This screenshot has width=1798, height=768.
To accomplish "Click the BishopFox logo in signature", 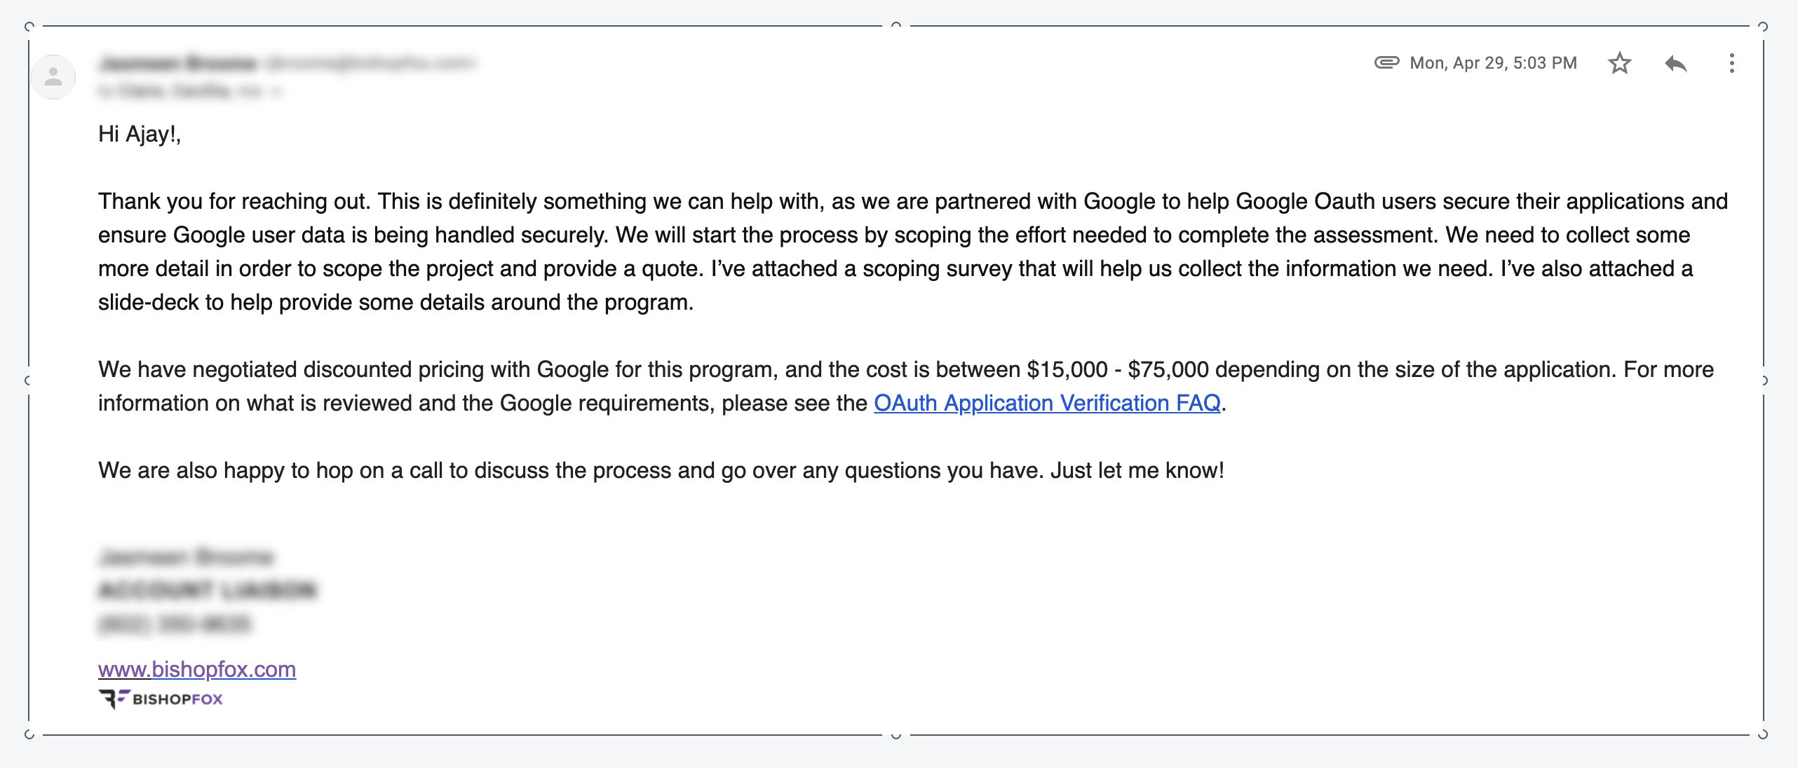I will tap(161, 699).
